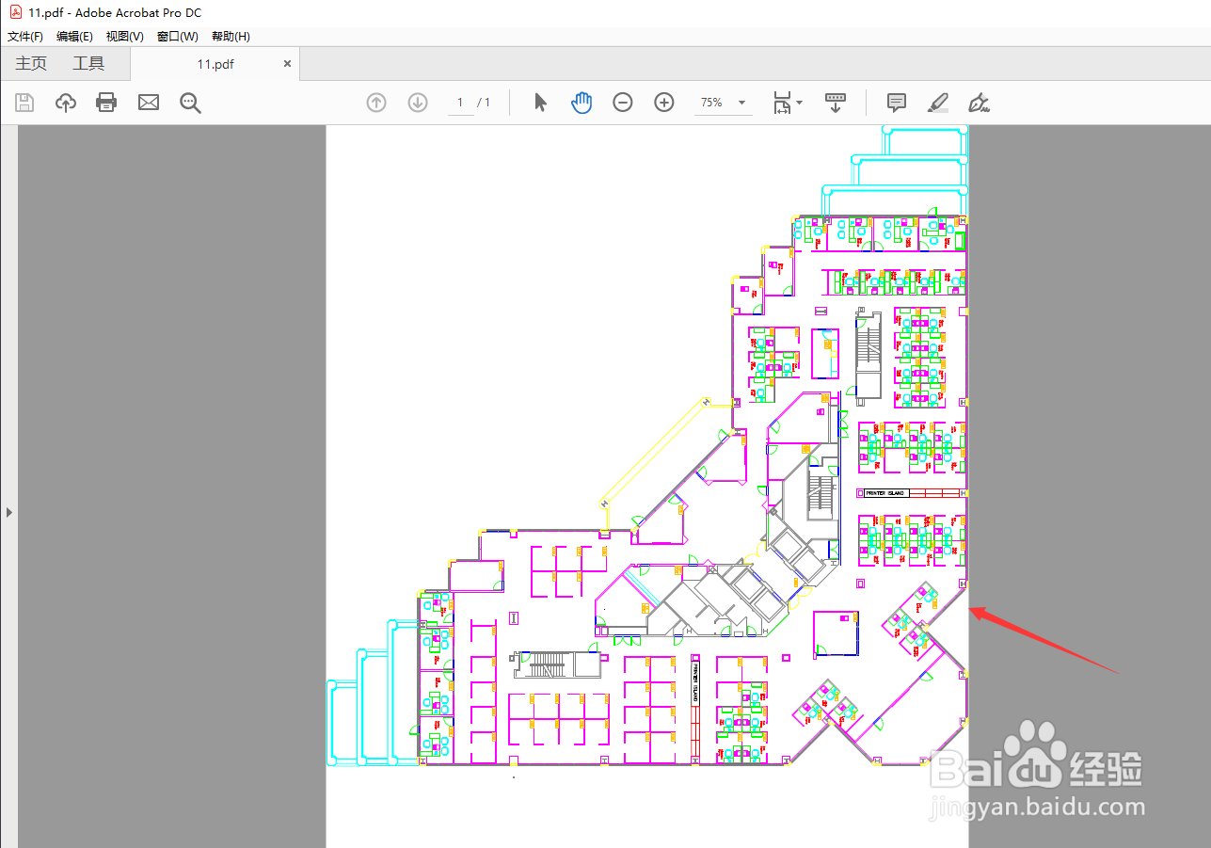Choose the arrow selection tool
1211x848 pixels.
[x=540, y=103]
